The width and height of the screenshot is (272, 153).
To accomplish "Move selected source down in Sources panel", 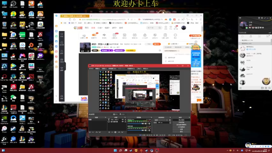I will click(x=122, y=132).
